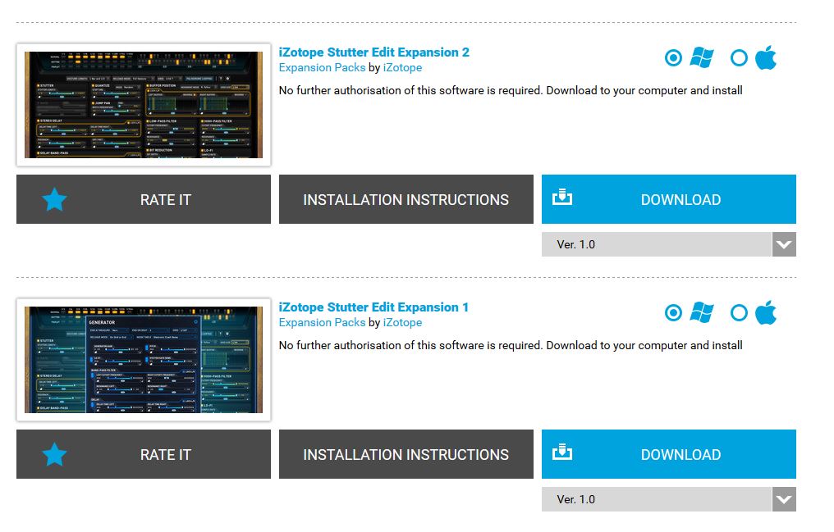834x532 pixels.
Task: Click Apple logo icon for Expansion 2
Action: (766, 57)
